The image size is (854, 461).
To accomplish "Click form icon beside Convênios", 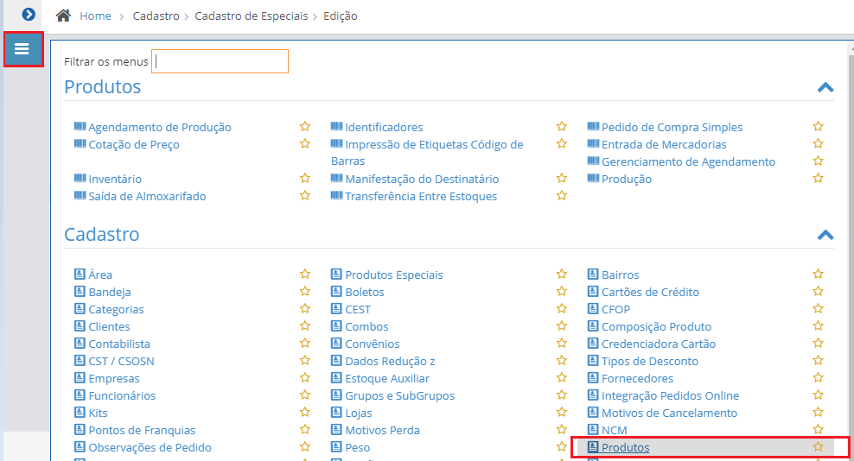I will (336, 343).
